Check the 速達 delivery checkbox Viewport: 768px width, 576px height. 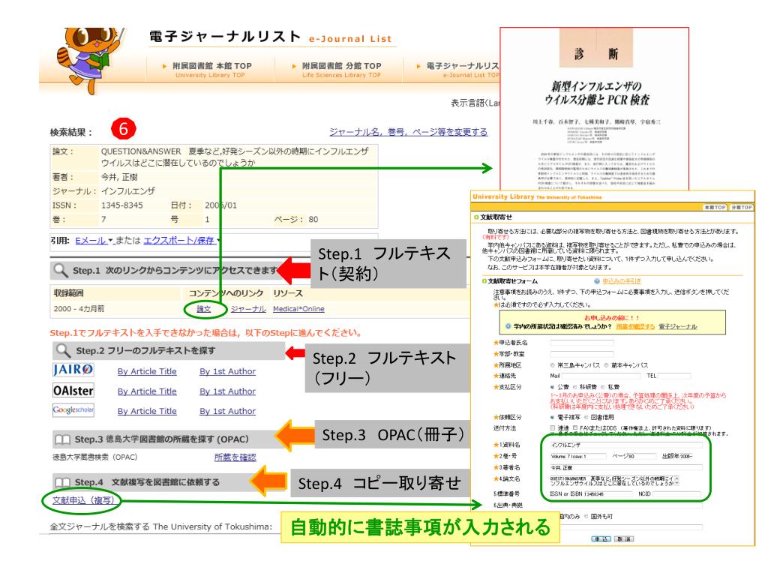point(553,428)
